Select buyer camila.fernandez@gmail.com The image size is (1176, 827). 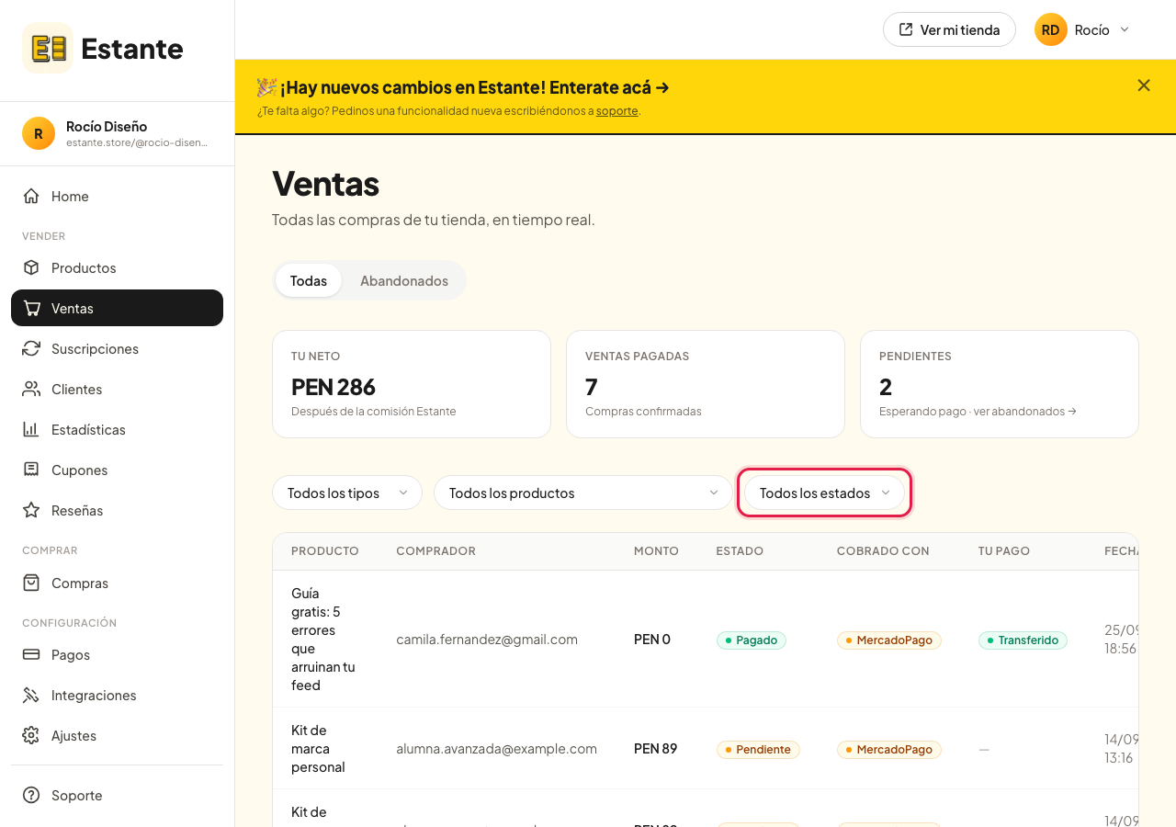pos(487,640)
